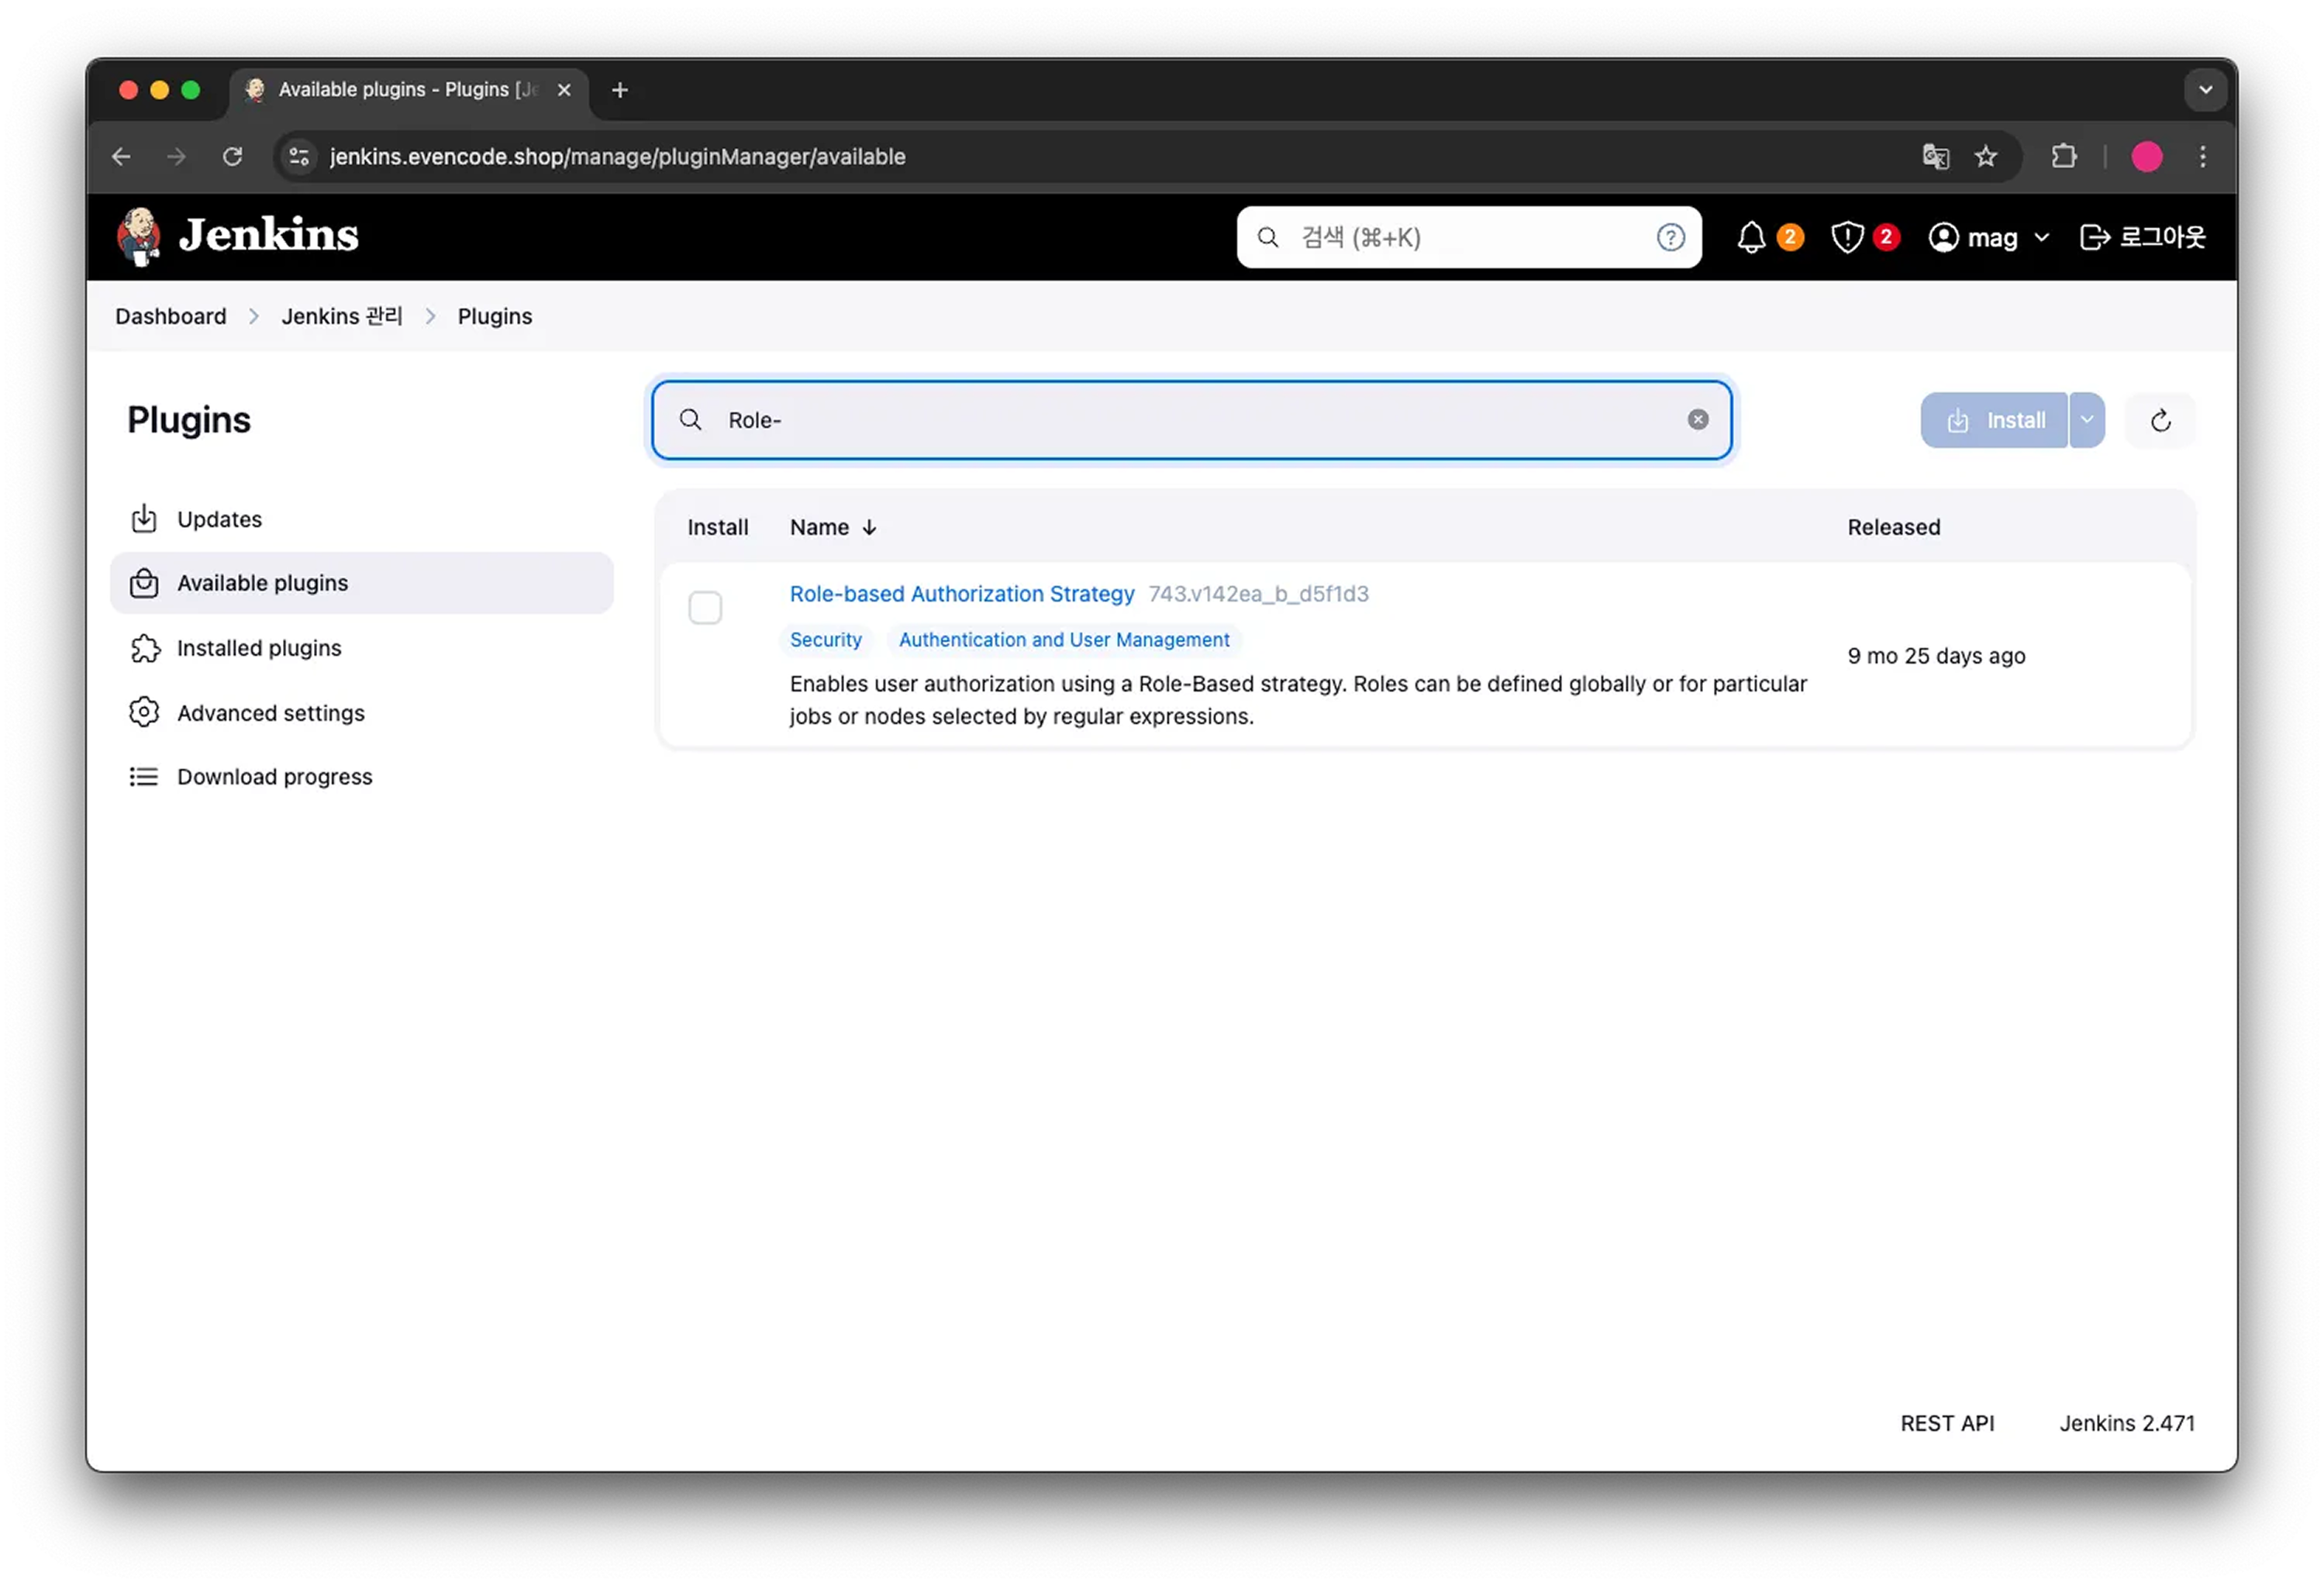This screenshot has height=1586, width=2324.
Task: Go to Jenkins 관리 breadcrumb
Action: click(342, 317)
